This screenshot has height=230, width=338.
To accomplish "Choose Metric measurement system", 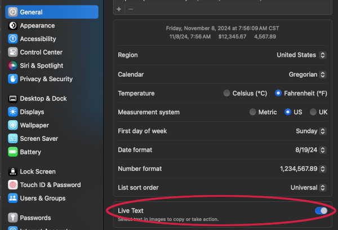I will coord(253,112).
